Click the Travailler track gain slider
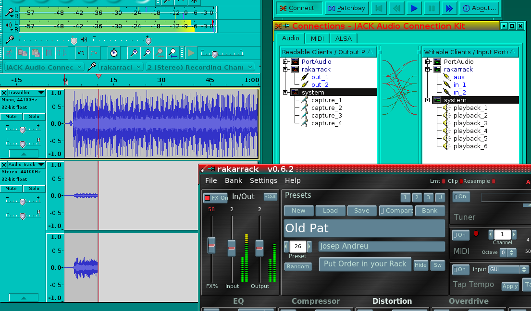531x311 pixels. click(23, 130)
